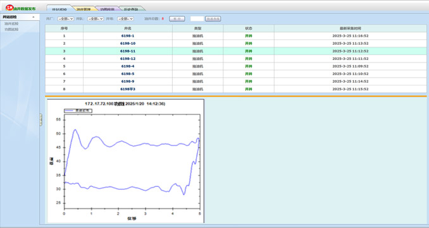The width and height of the screenshot is (429, 228).
Task: Click timestamp 2025-3-25 11:15:52
Action: (351, 89)
